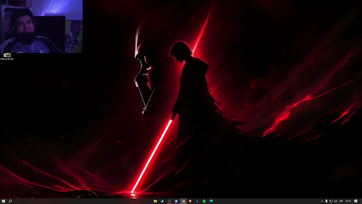Image resolution: width=362 pixels, height=204 pixels.
Task: Open the Windows Start menu
Action: 3,201
